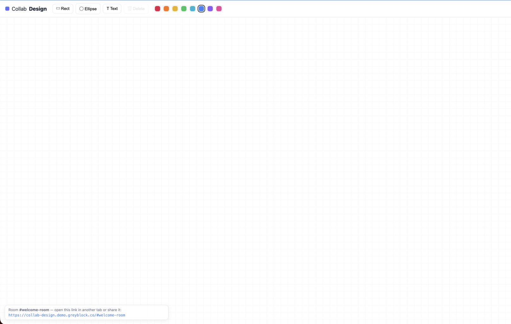
Task: Select the Rect shape tool
Action: coord(63,9)
